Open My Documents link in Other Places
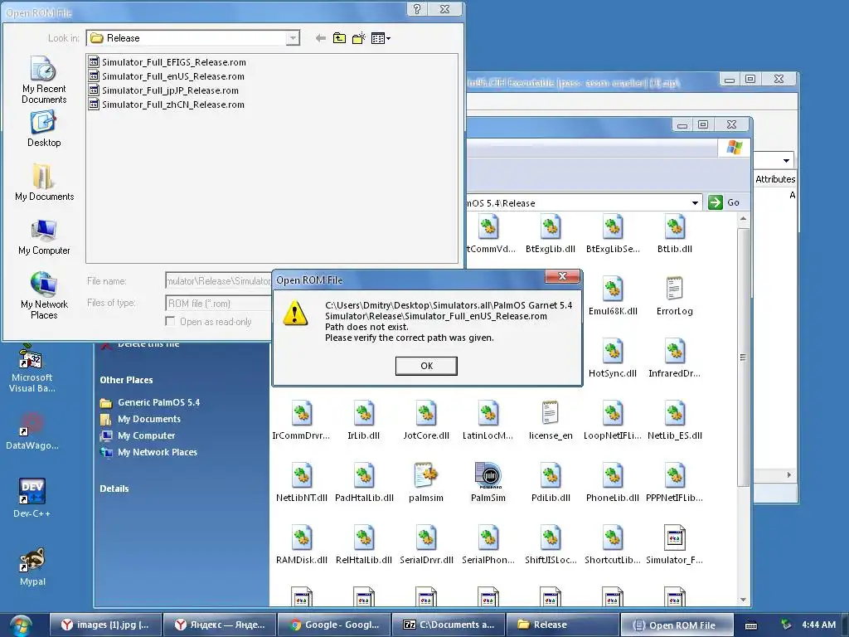 tap(141, 419)
